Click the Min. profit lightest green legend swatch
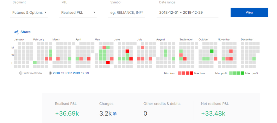 click(x=231, y=73)
